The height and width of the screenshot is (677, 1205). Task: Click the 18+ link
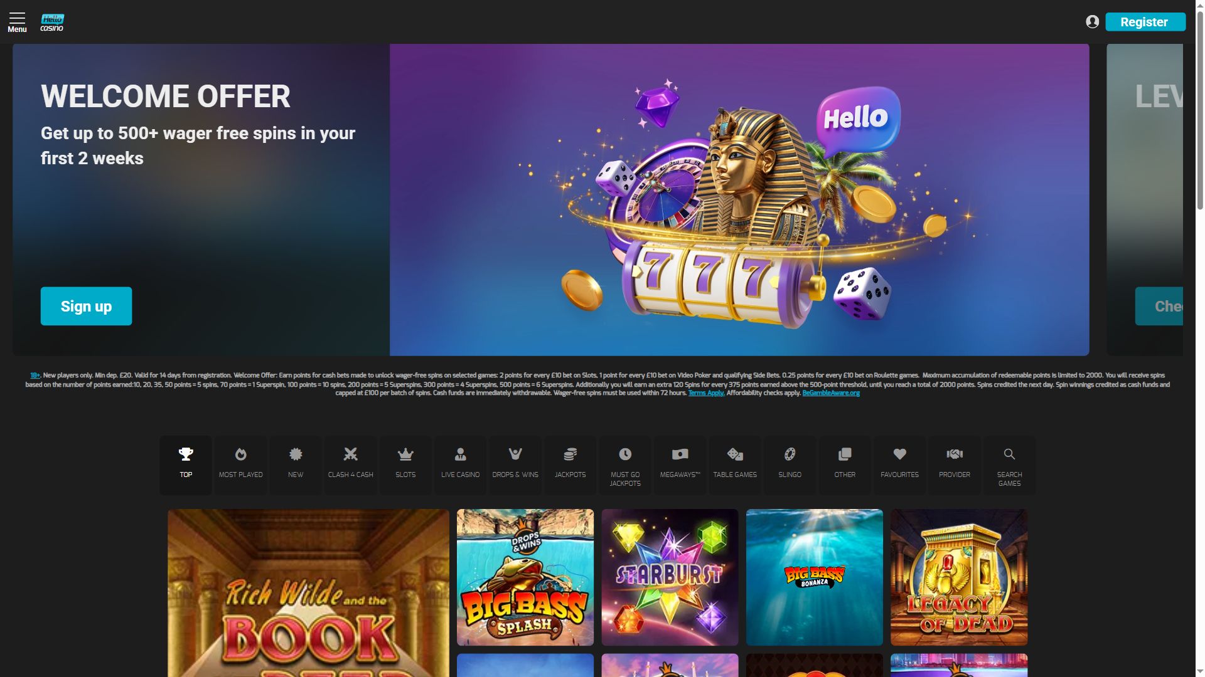pos(35,375)
